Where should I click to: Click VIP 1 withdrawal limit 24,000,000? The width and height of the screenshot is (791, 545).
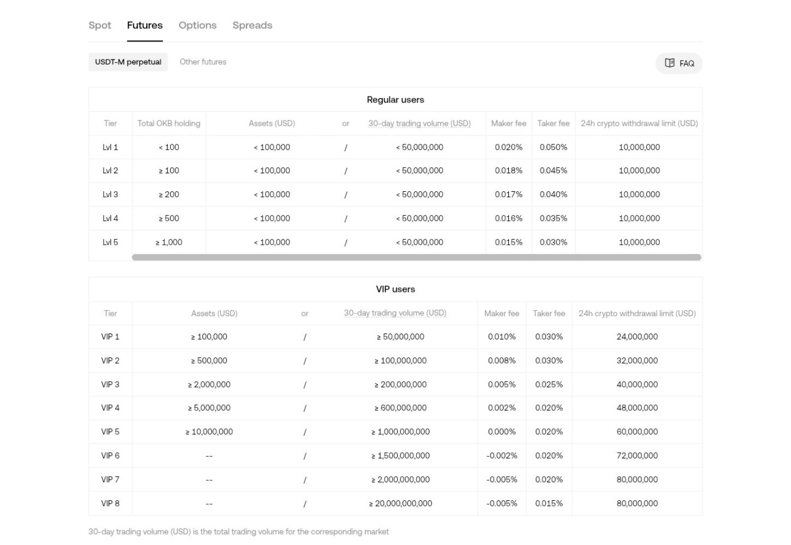click(637, 337)
